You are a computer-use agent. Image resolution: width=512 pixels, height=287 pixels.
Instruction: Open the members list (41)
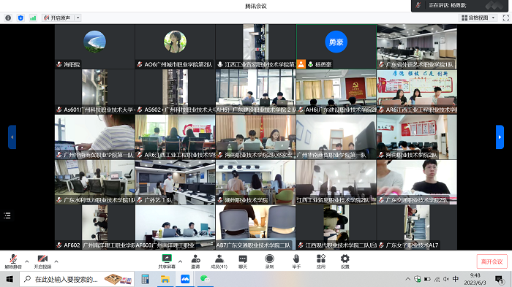[x=219, y=261]
